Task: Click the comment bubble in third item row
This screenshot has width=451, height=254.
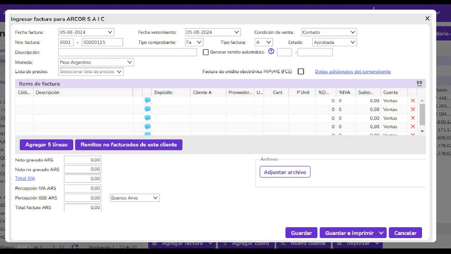Action: (x=148, y=118)
